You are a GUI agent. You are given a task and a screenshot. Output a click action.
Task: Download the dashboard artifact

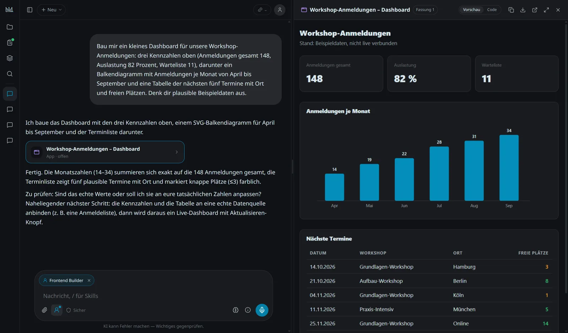[x=523, y=10]
